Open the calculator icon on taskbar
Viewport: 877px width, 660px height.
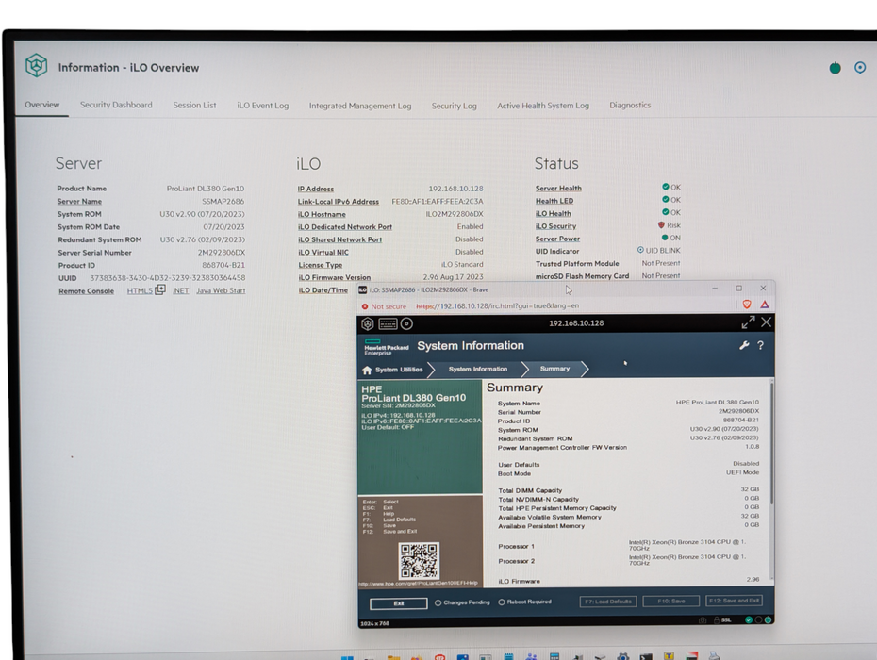pos(554,656)
